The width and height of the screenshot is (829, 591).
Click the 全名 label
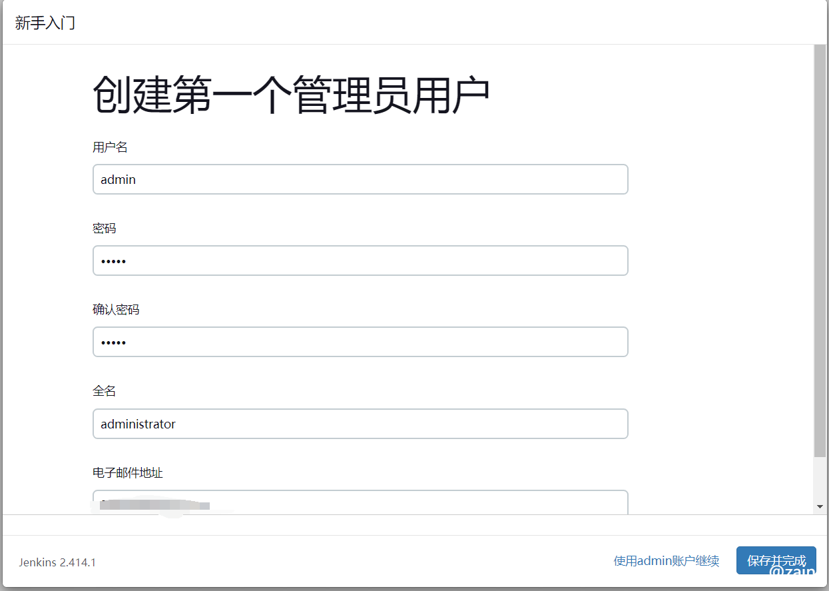coord(105,391)
